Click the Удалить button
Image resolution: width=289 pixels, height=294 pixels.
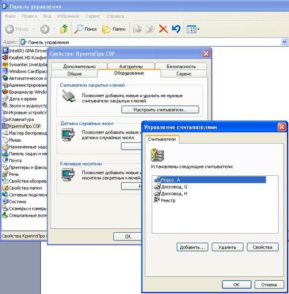coord(227,247)
